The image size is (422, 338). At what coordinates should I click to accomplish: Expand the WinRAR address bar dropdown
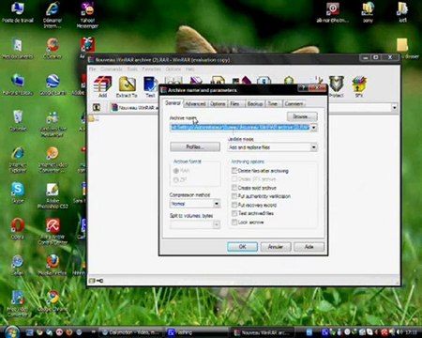[x=395, y=107]
